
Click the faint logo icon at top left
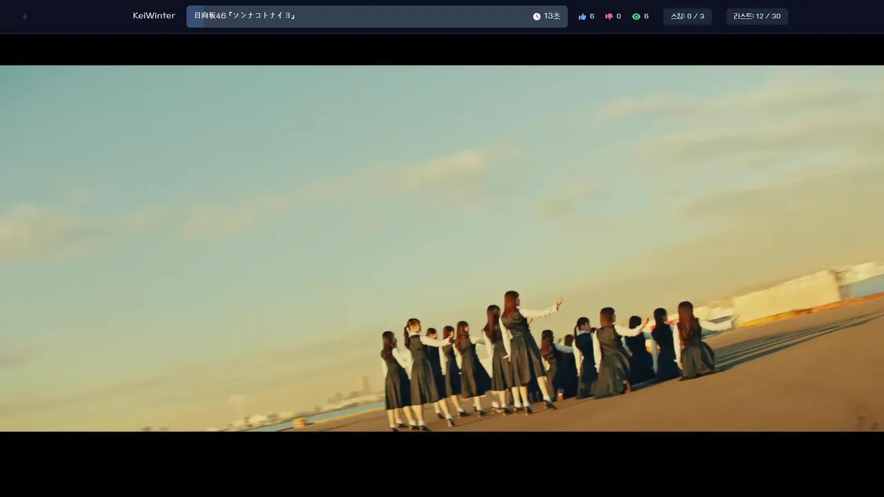25,17
